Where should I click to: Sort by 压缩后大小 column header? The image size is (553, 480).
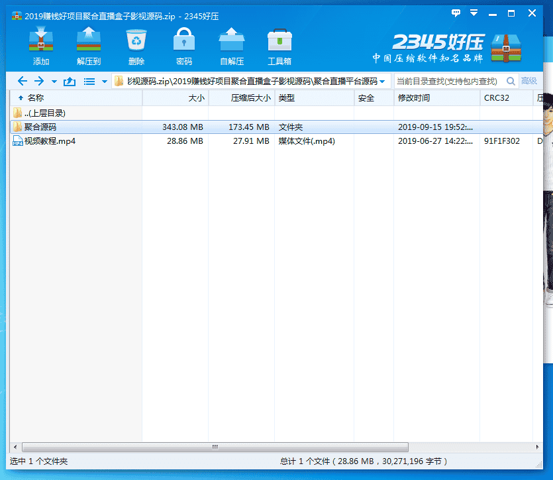pos(242,97)
